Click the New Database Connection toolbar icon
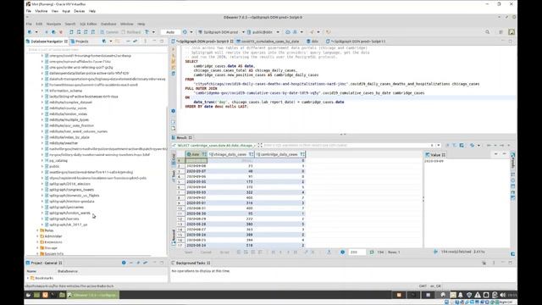Viewport: 542px width, 305px height. [30, 32]
